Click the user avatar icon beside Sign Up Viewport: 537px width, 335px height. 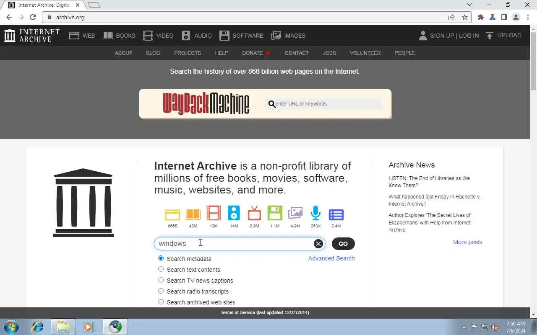[423, 36]
